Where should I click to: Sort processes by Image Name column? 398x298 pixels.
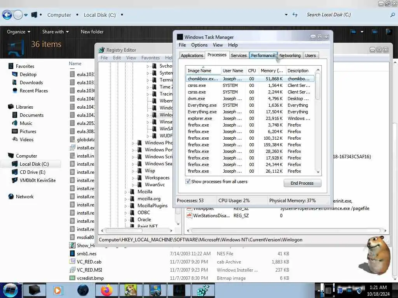(x=203, y=71)
